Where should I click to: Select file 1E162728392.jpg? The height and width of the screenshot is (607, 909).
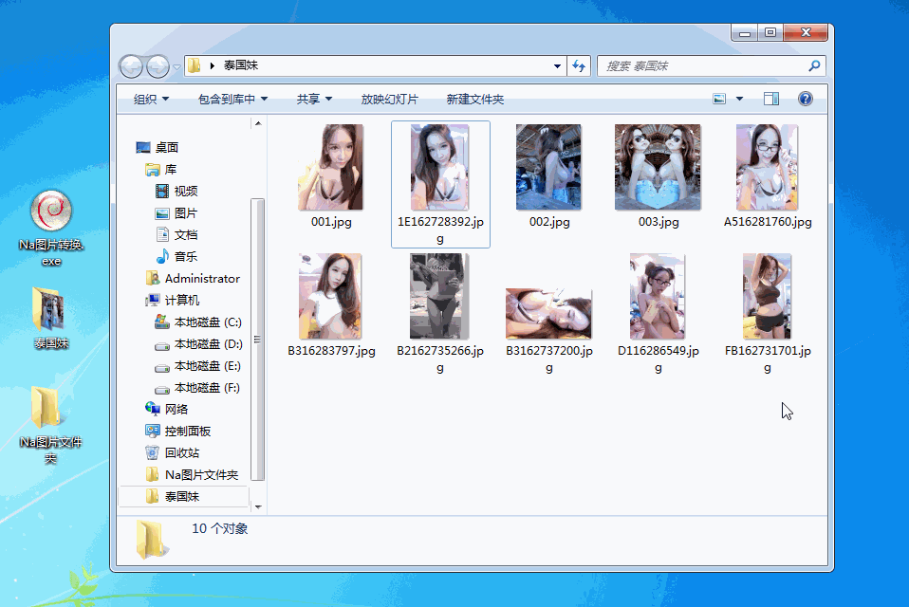coord(440,184)
